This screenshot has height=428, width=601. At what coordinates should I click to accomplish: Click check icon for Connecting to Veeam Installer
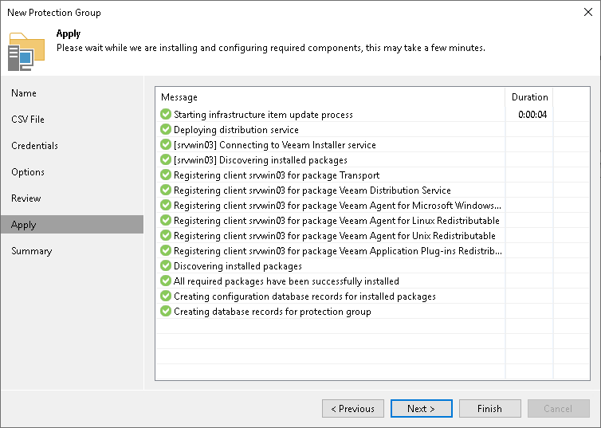click(166, 144)
